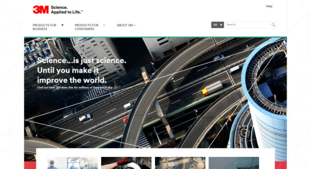
Task: Click the 3M logo
Action: pos(41,10)
